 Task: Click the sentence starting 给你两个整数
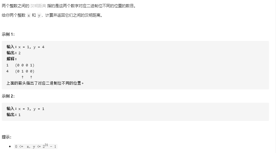pos(52,15)
